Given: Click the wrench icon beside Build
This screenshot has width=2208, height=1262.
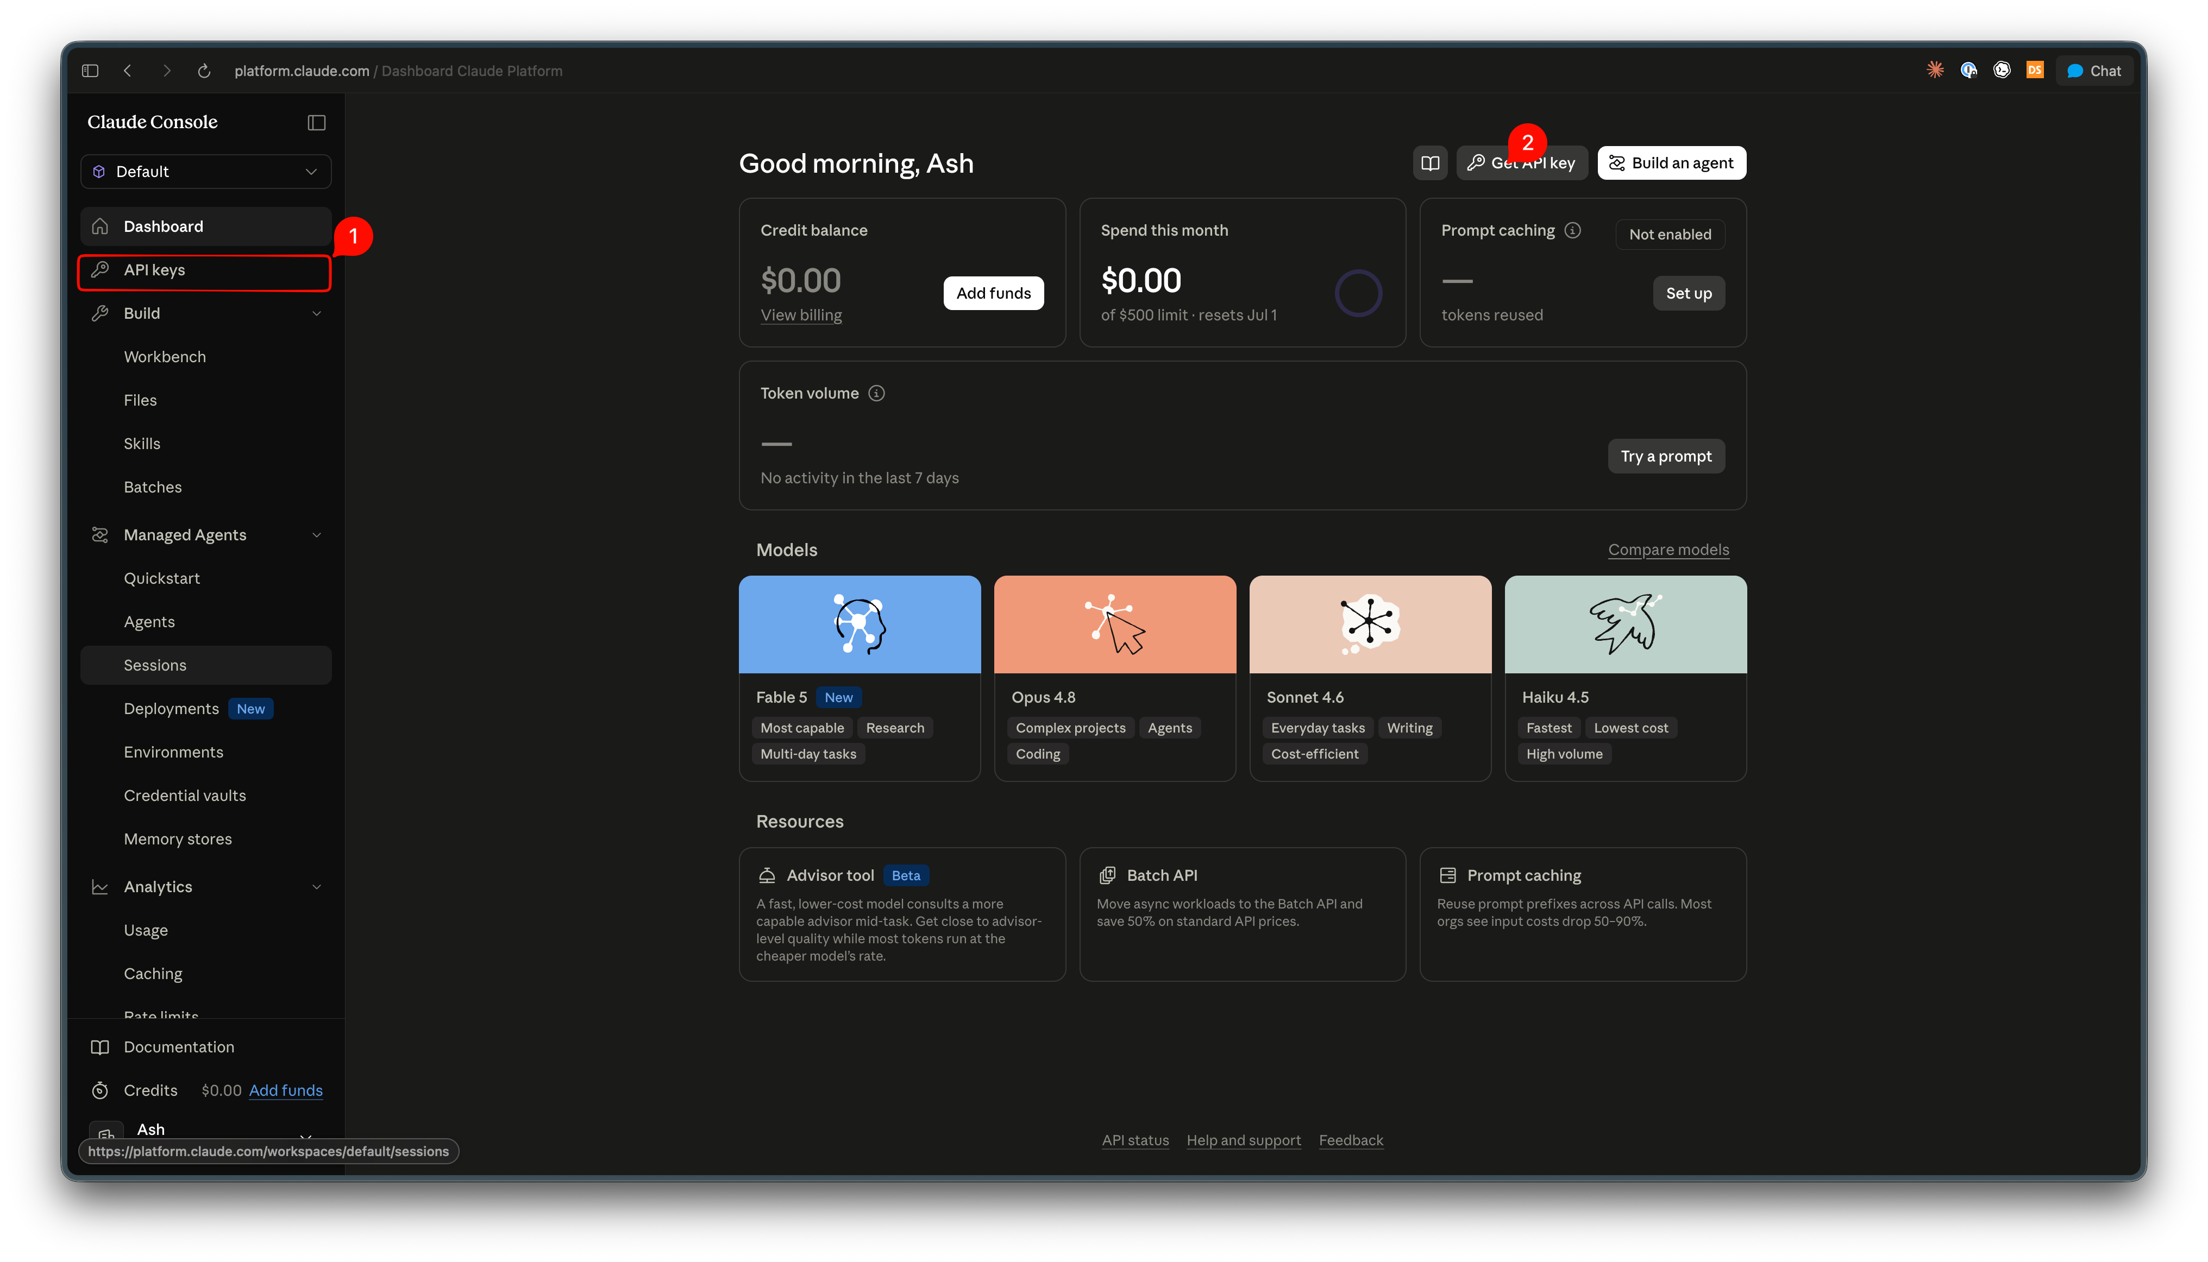Looking at the screenshot, I should click(x=100, y=314).
